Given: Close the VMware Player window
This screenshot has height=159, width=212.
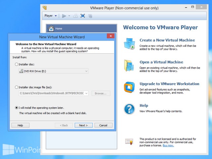Looking at the screenshot, I should point(201,7).
